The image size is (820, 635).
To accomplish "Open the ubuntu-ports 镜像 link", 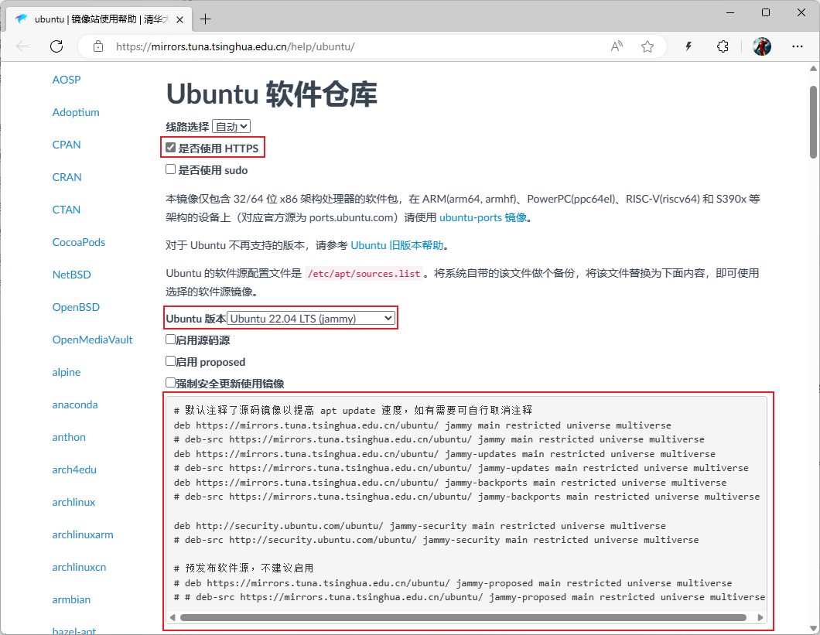I will coord(483,217).
